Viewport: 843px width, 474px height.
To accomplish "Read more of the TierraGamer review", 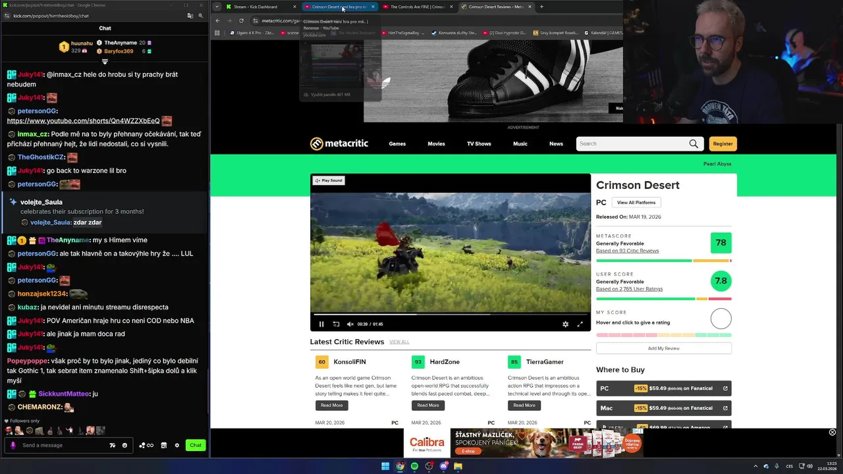I will pyautogui.click(x=524, y=406).
